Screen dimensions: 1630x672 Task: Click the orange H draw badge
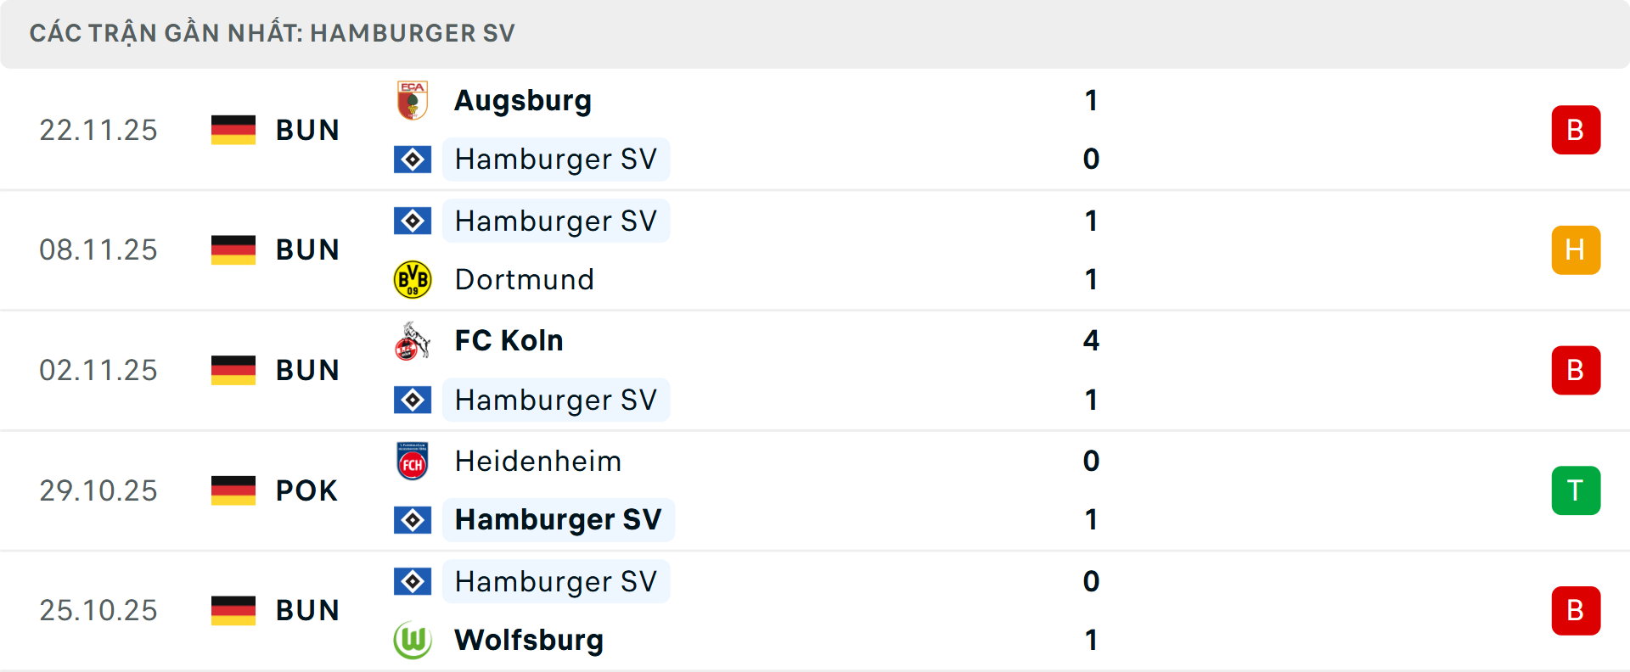pos(1576,250)
